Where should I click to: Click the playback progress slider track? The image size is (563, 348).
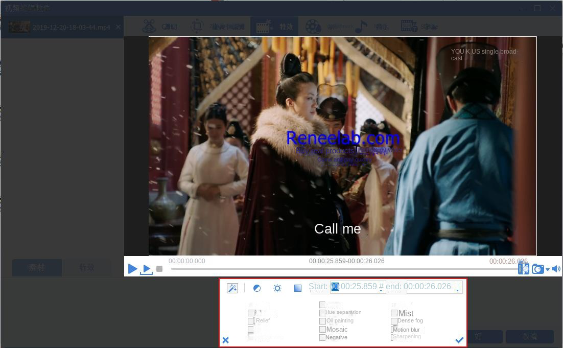tap(344, 269)
